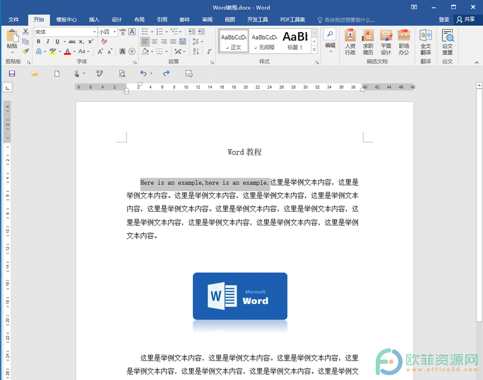Screen dimensions: 483x380
Task: Shrink font size with the small A icon
Action: 110,52
